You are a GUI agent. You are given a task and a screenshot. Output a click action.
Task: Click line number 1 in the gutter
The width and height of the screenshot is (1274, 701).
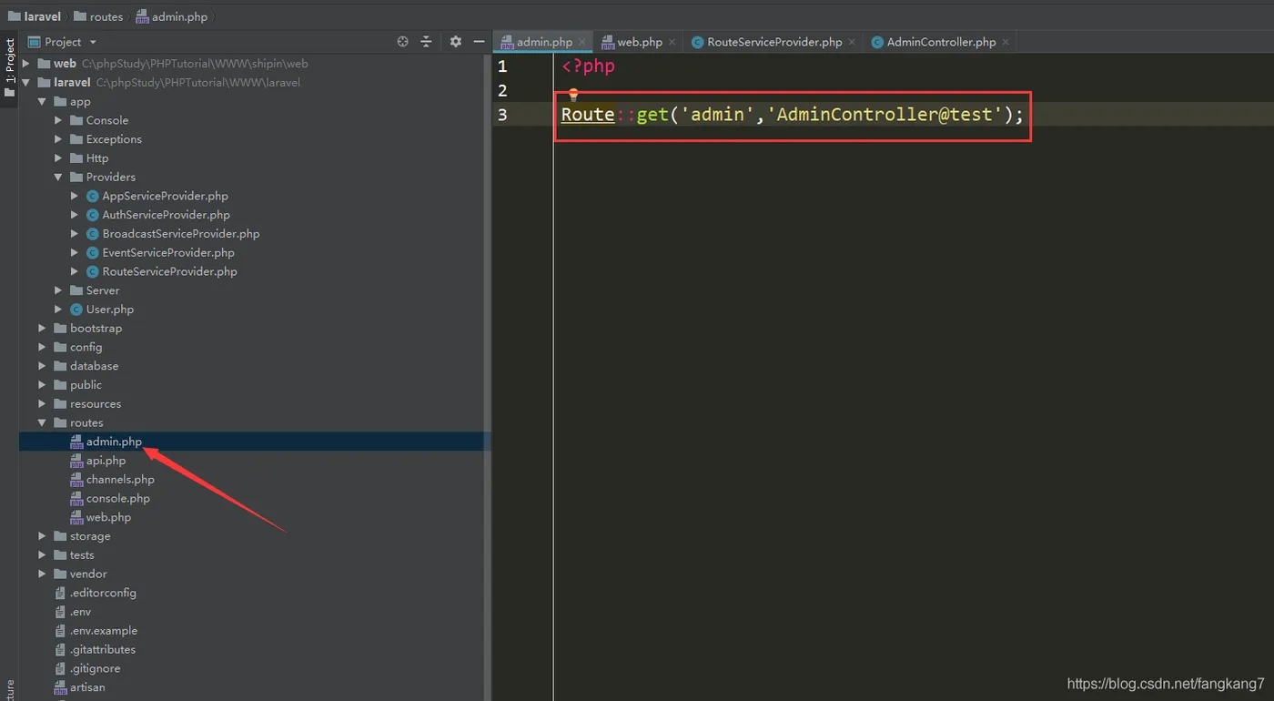(502, 66)
